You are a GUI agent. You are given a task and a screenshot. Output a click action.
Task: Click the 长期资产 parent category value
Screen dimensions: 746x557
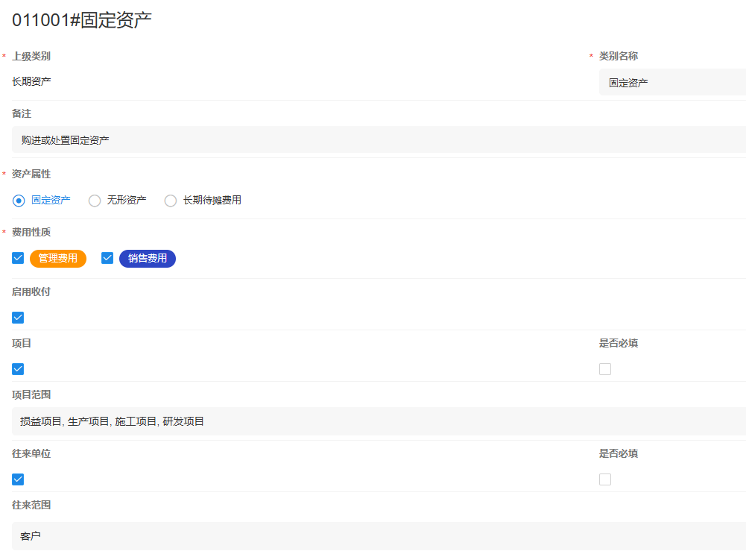click(x=32, y=81)
